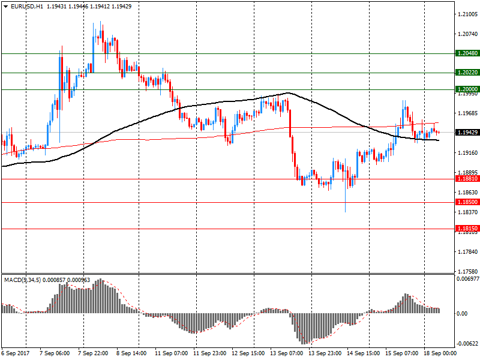Click the MACD zero level 0.00 label

[462, 313]
